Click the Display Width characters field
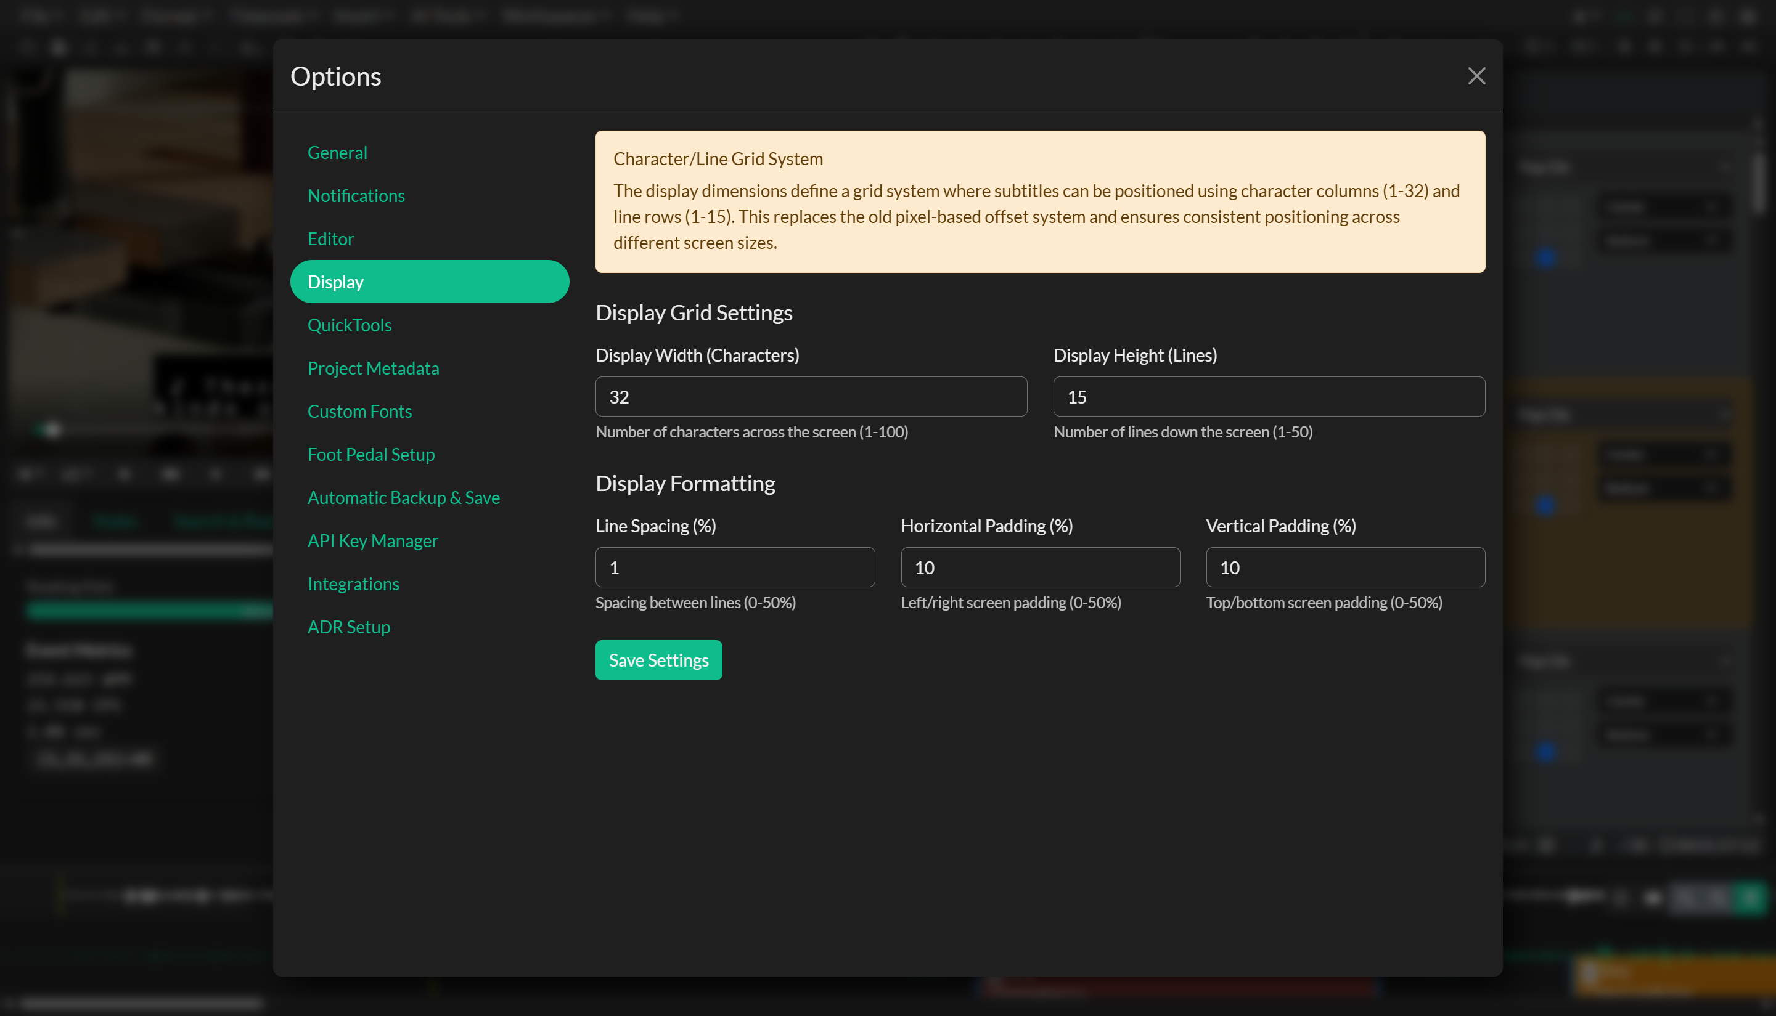The height and width of the screenshot is (1016, 1776). coord(810,396)
